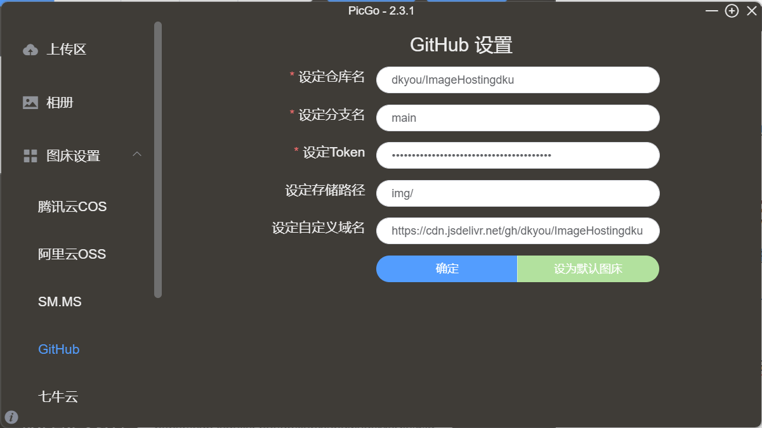The width and height of the screenshot is (762, 428).
Task: Click the GitHub 设置 heading
Action: 461,46
